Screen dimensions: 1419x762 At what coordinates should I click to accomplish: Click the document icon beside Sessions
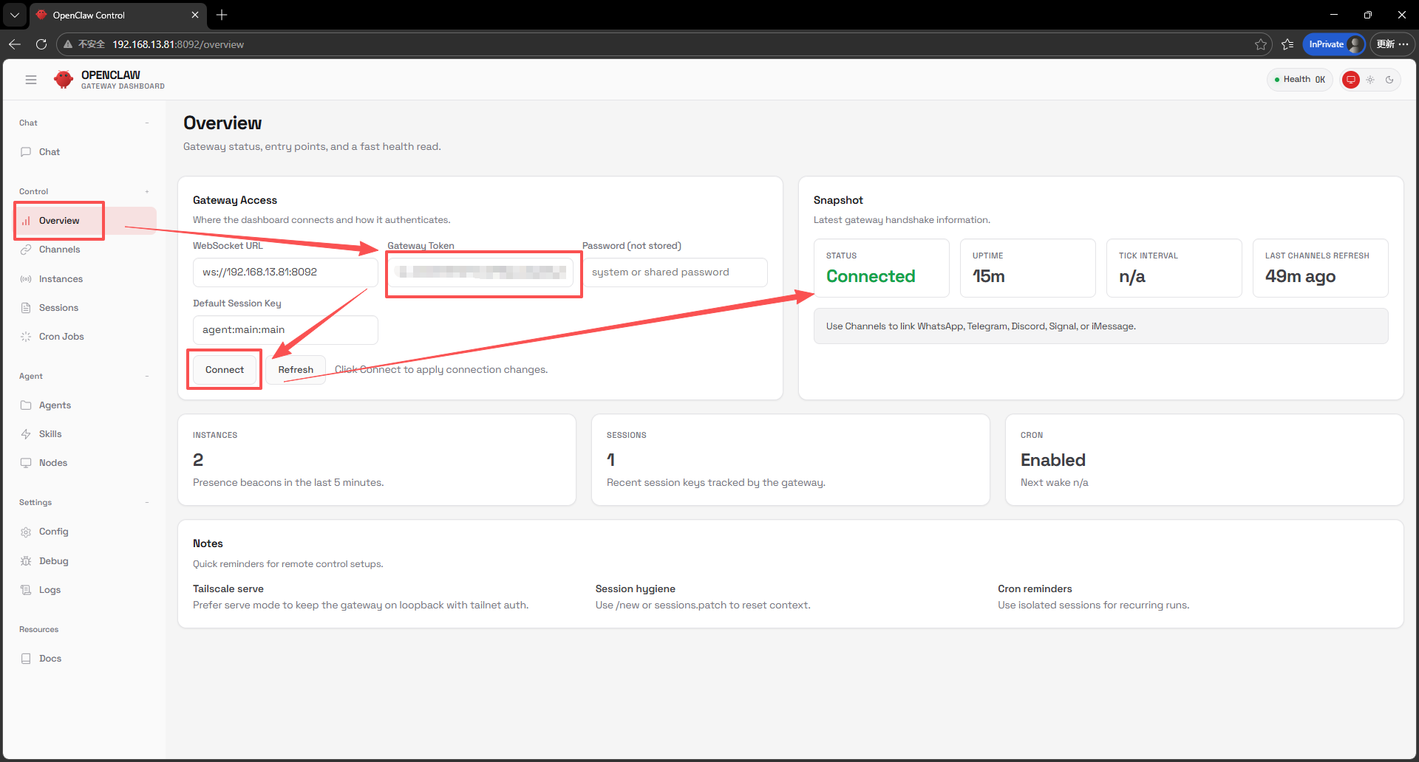point(26,308)
